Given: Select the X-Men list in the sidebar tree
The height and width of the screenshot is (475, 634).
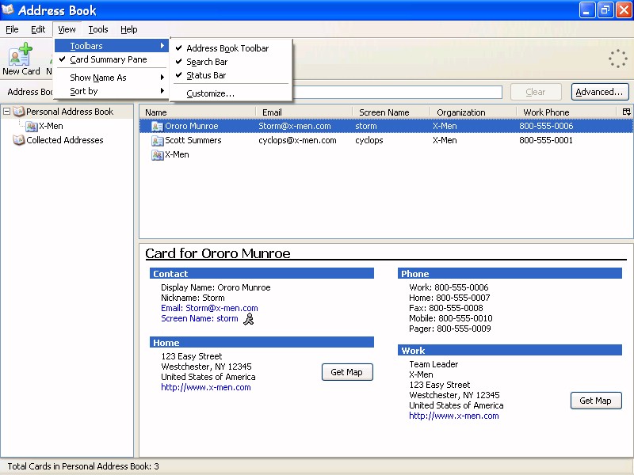Looking at the screenshot, I should pos(51,127).
